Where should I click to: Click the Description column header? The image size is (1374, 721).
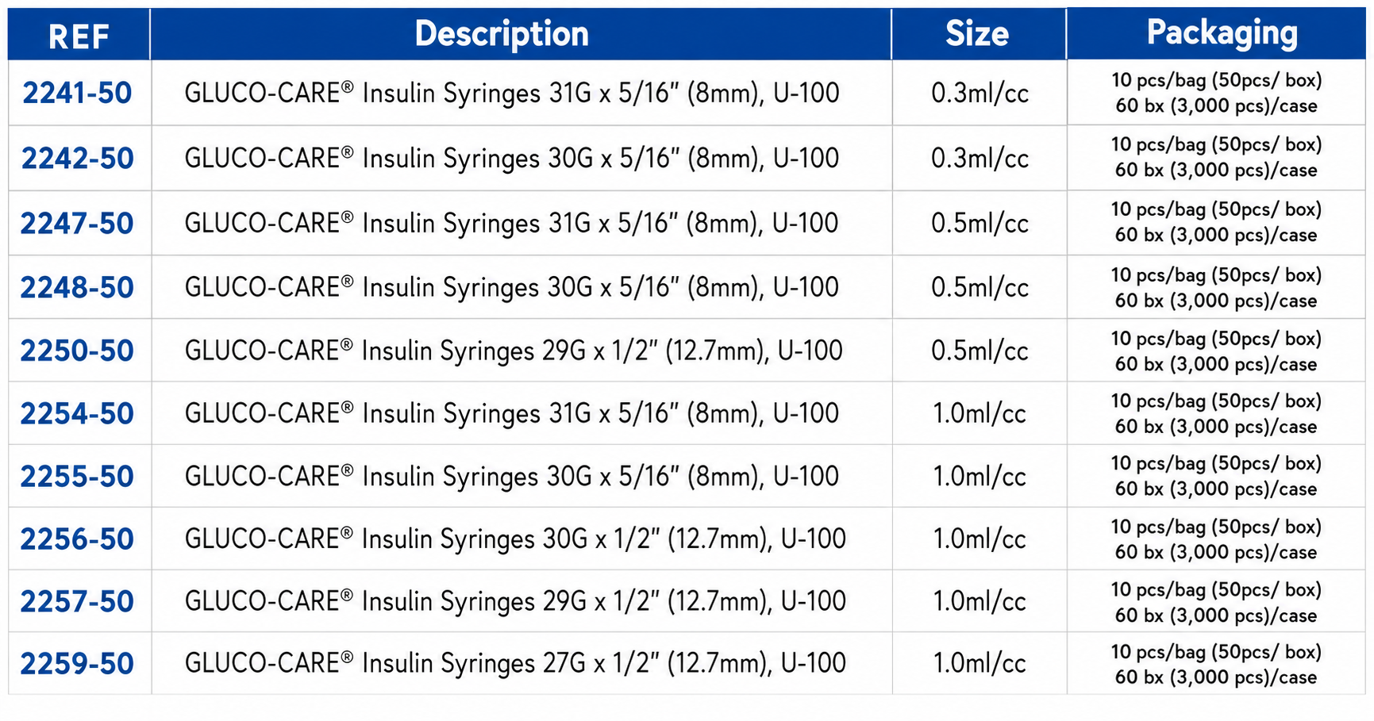[502, 34]
